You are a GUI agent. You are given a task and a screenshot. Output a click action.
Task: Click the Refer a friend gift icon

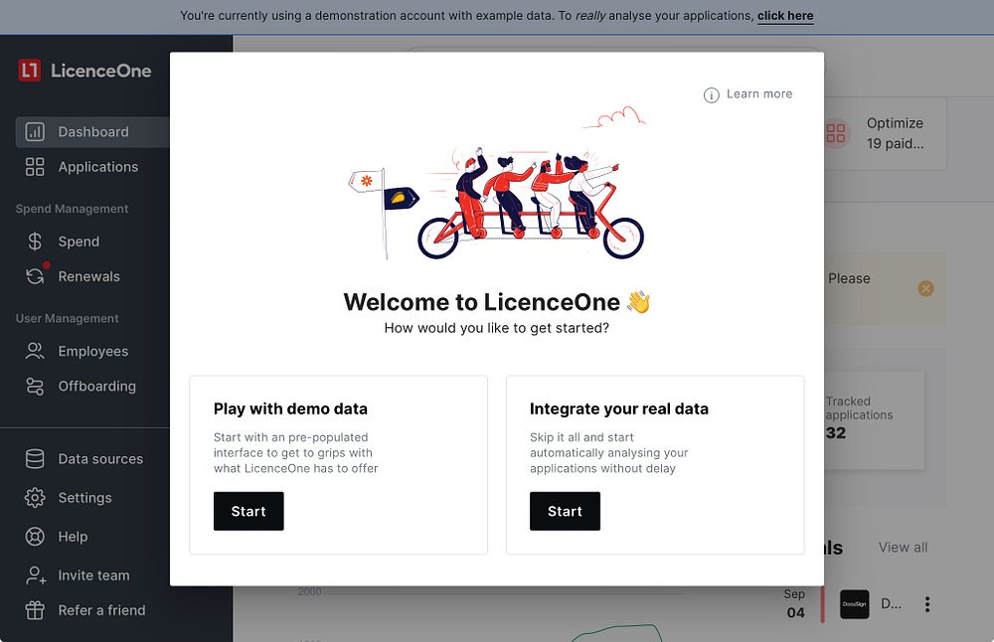click(35, 610)
